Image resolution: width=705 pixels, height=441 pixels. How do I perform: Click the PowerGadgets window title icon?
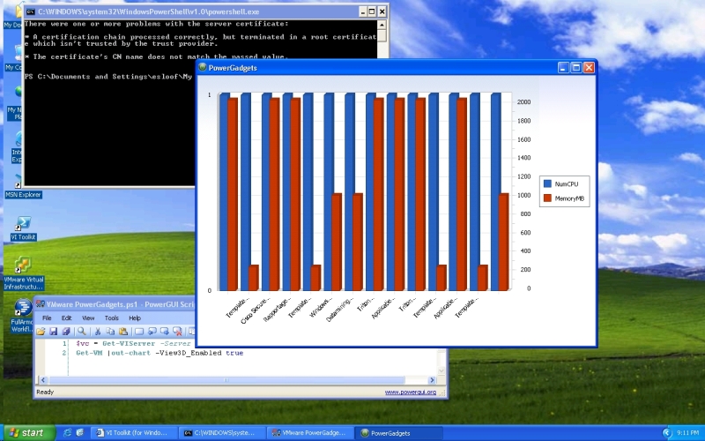[x=203, y=68]
